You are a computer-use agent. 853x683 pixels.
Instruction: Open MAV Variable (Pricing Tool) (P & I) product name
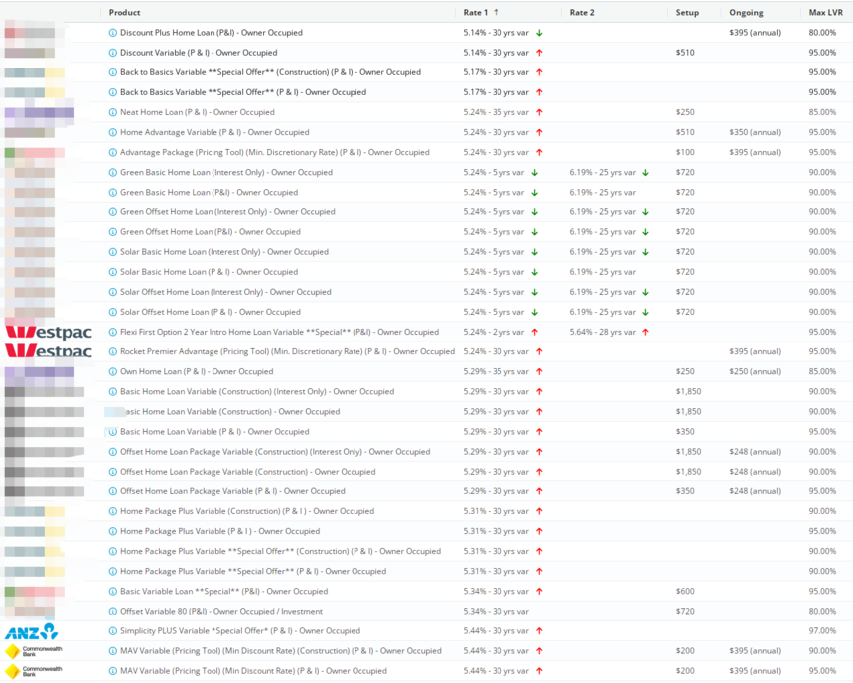click(253, 671)
